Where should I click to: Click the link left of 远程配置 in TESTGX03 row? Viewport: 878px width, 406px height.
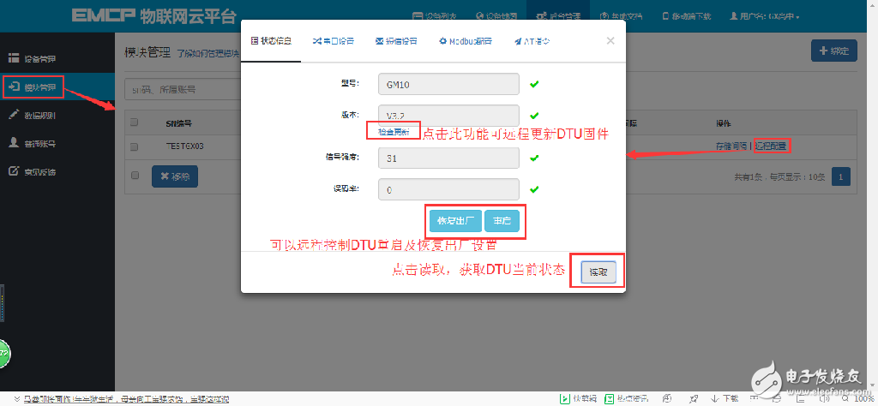coord(731,146)
